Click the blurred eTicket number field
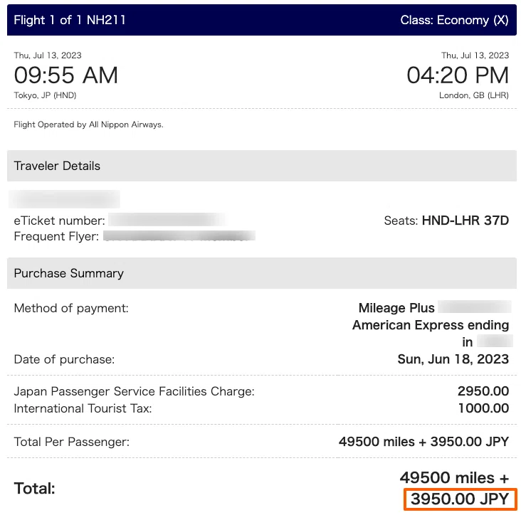This screenshot has width=521, height=515. click(167, 220)
